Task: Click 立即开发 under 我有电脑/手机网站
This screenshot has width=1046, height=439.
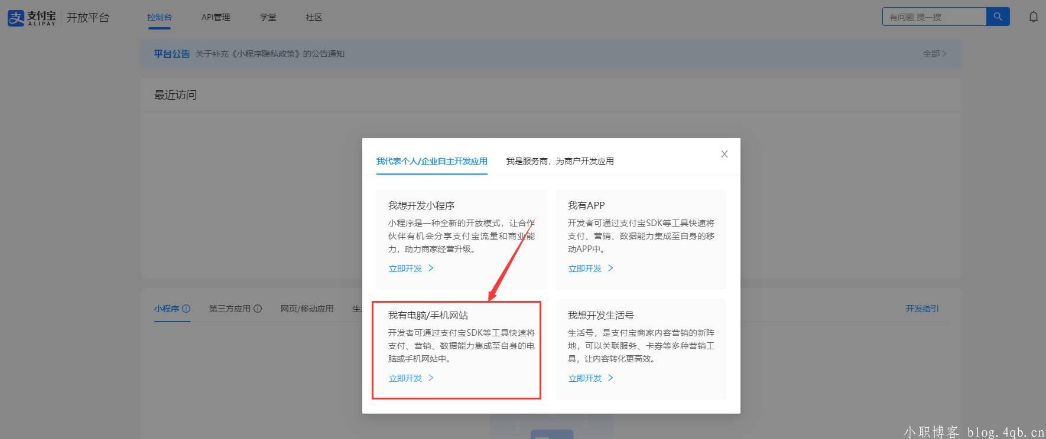Action: coord(405,378)
